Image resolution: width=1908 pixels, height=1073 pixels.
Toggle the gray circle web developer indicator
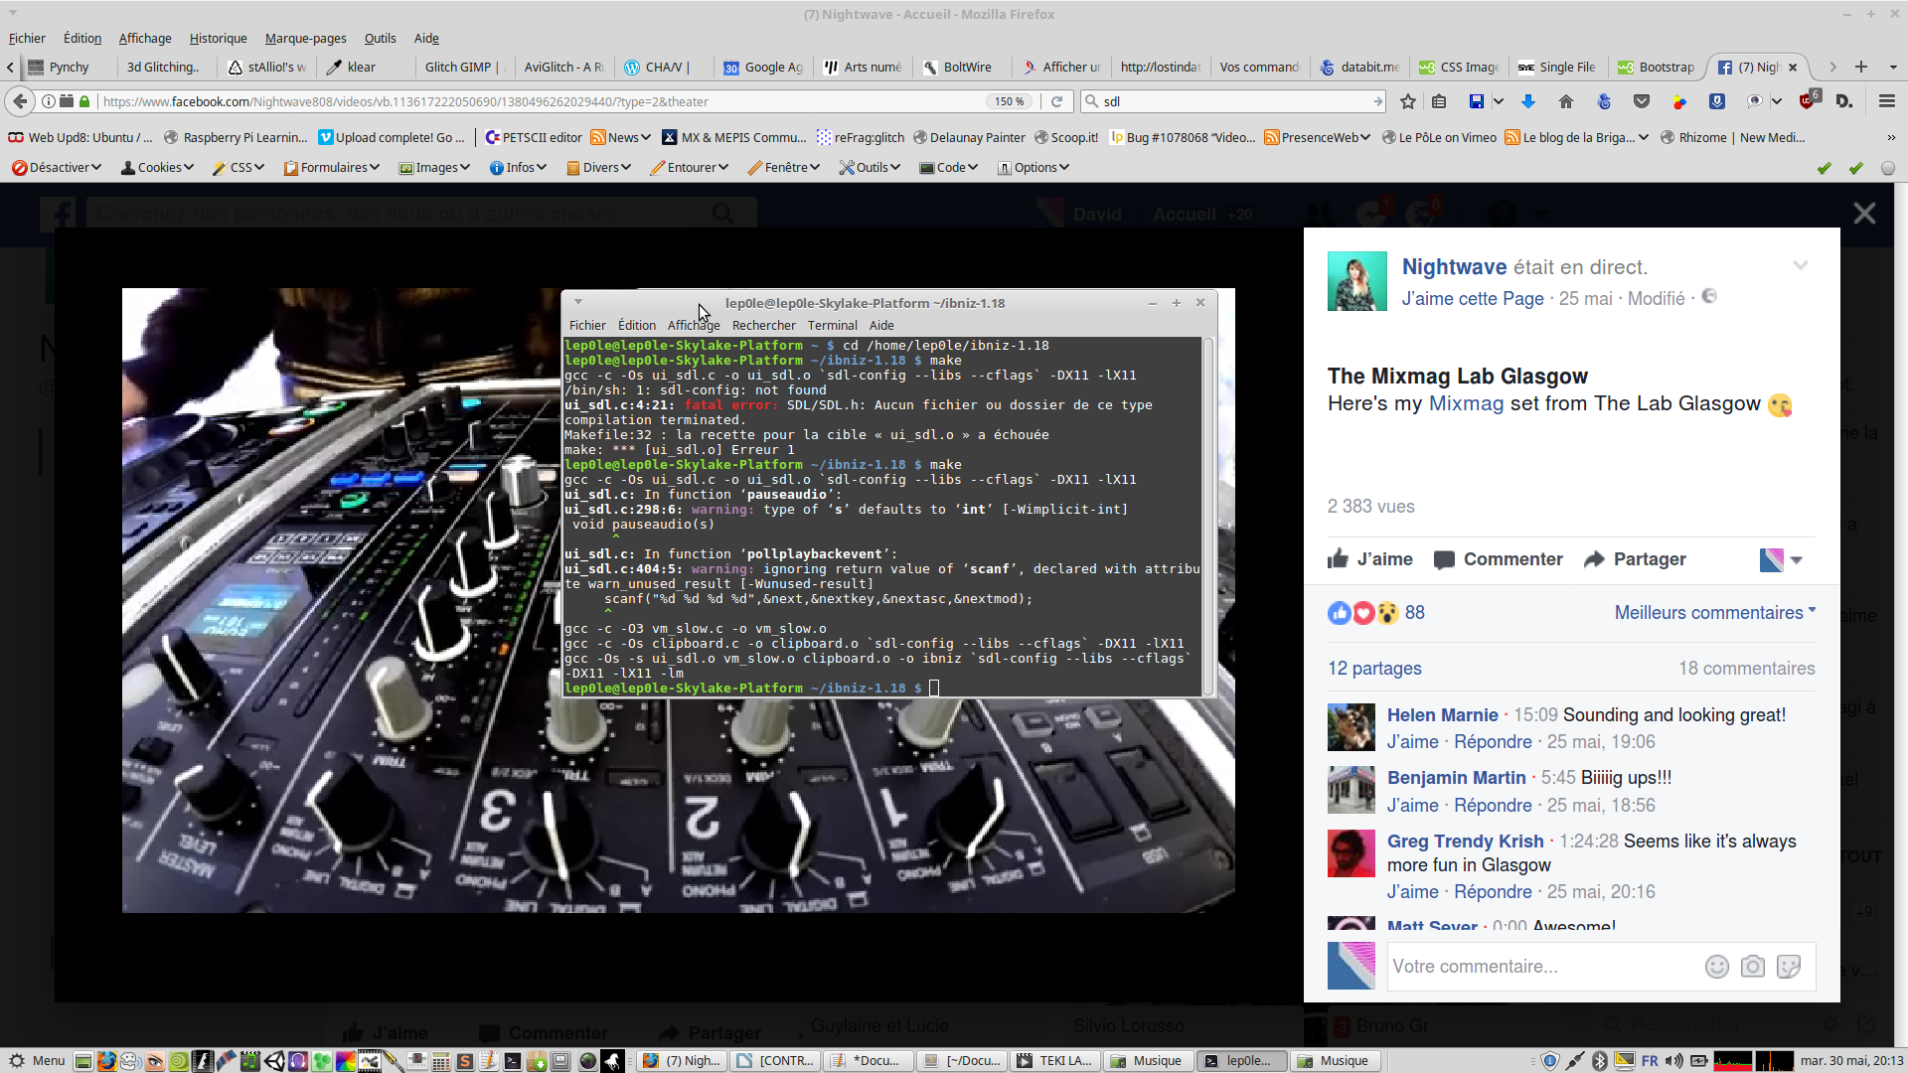[x=1887, y=168]
